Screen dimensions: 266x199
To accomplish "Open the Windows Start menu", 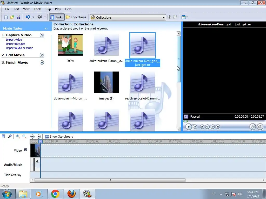I will (x=7, y=194).
